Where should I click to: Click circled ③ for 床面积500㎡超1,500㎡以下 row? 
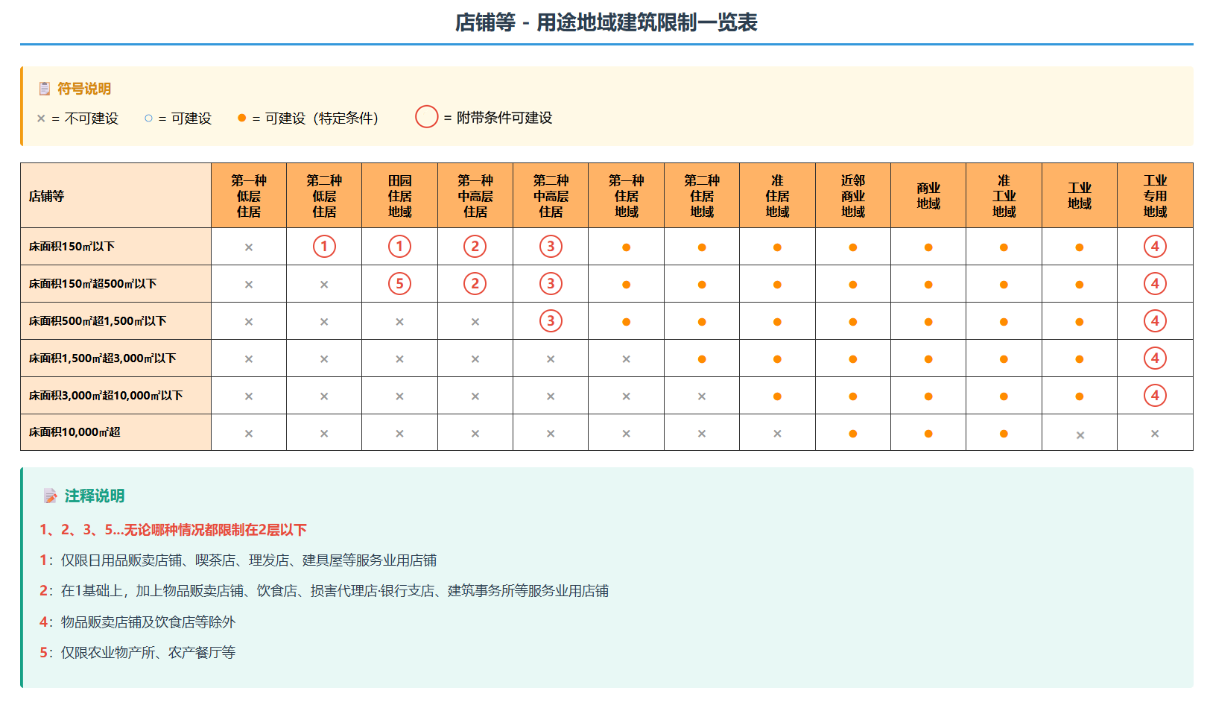click(x=550, y=320)
